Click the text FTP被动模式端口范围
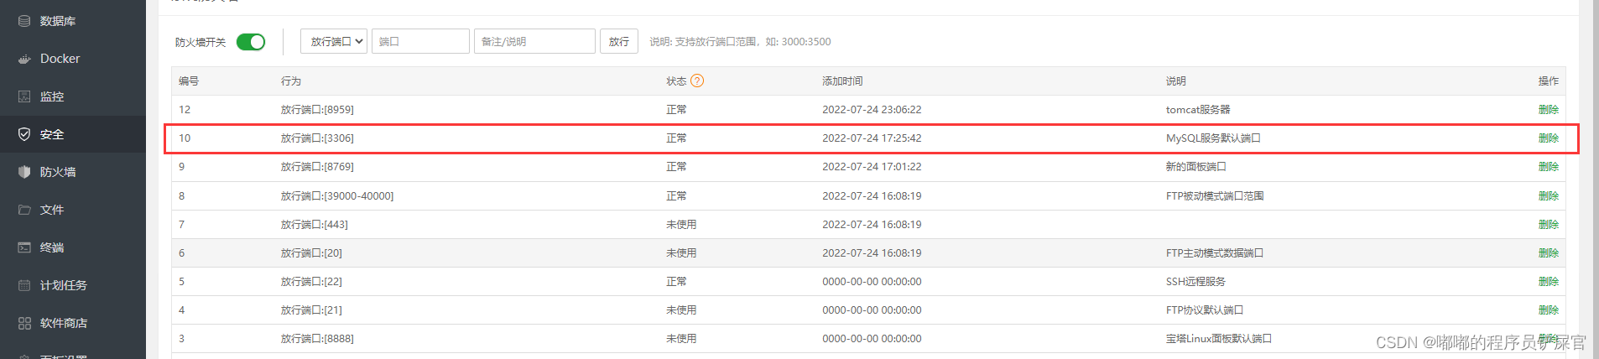This screenshot has height=359, width=1599. pos(1215,196)
